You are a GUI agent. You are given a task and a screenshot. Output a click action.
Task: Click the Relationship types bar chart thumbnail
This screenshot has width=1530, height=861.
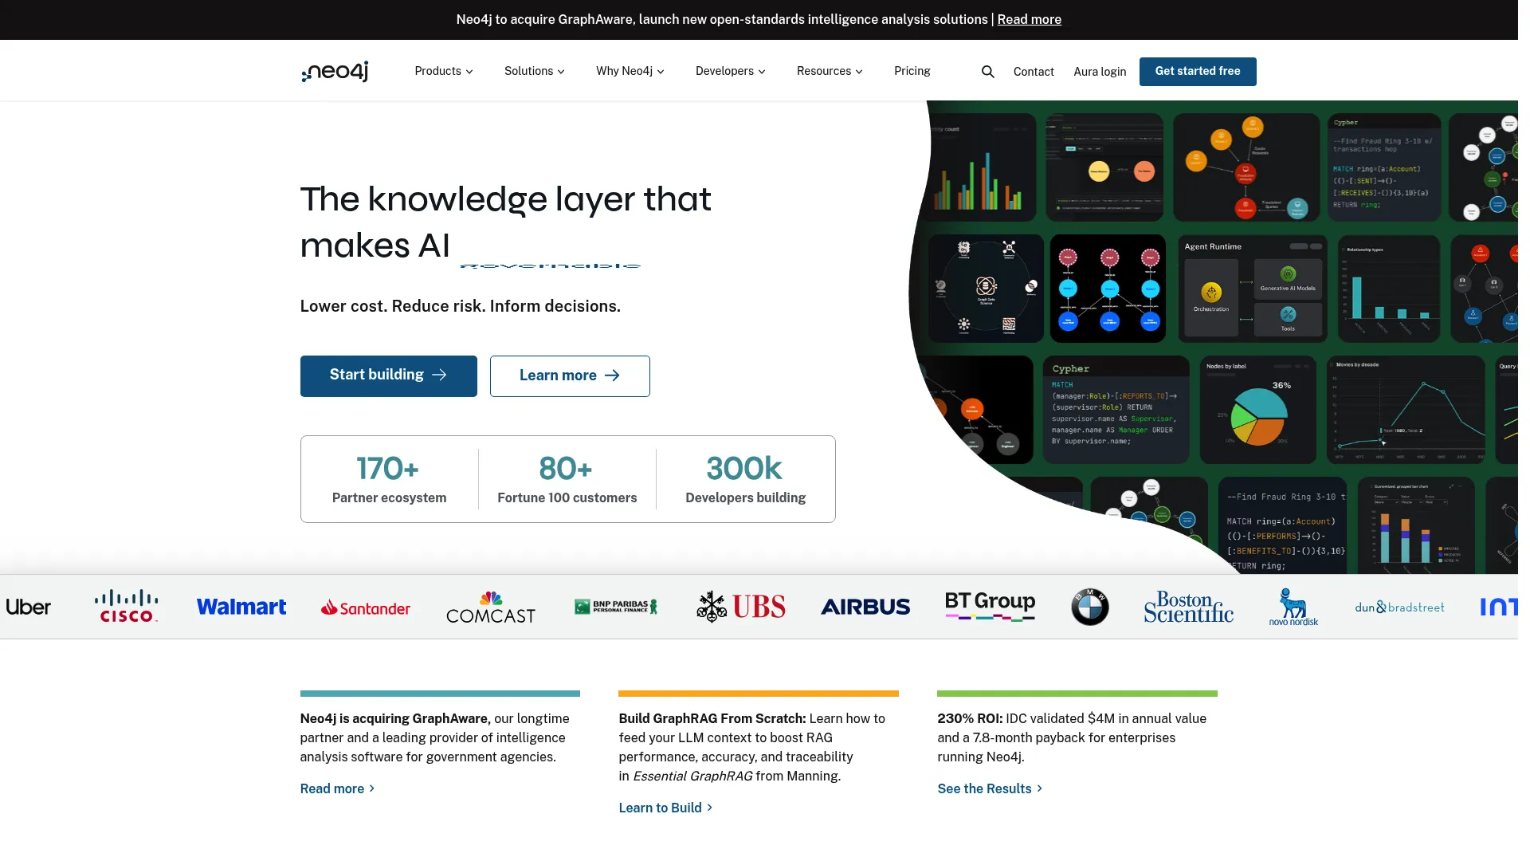[x=1389, y=289]
